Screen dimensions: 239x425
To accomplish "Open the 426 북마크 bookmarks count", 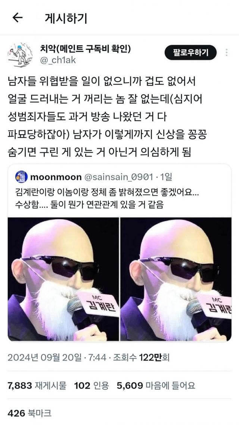I will coord(29,413).
